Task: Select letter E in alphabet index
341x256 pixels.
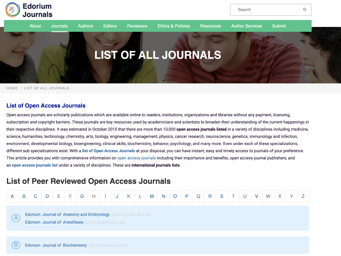Action: pos(59,196)
